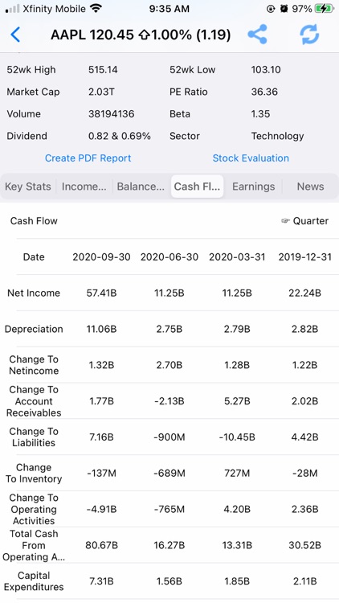339x603 pixels.
Task: Select the 2020-09-30 date column header
Action: click(101, 257)
